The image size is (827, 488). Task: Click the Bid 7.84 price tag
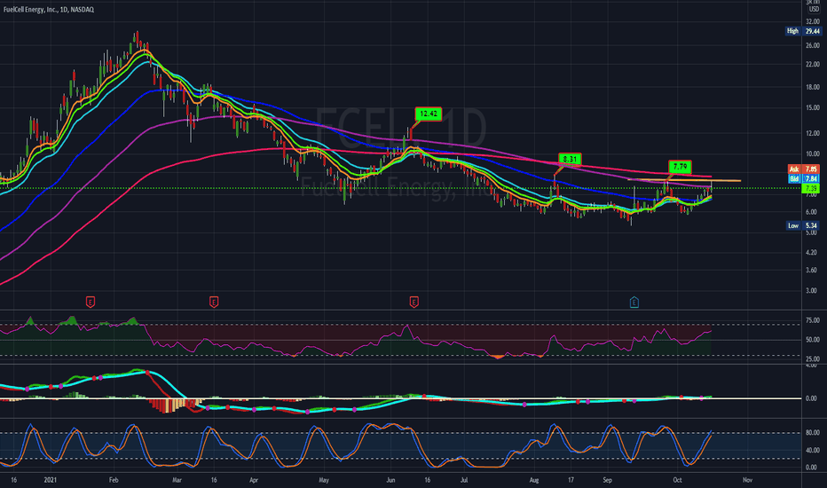point(804,179)
